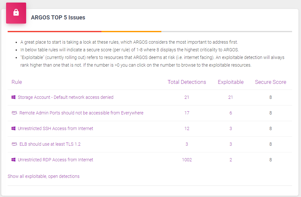
Task: Sort by the Total Detections column header
Action: click(x=187, y=82)
